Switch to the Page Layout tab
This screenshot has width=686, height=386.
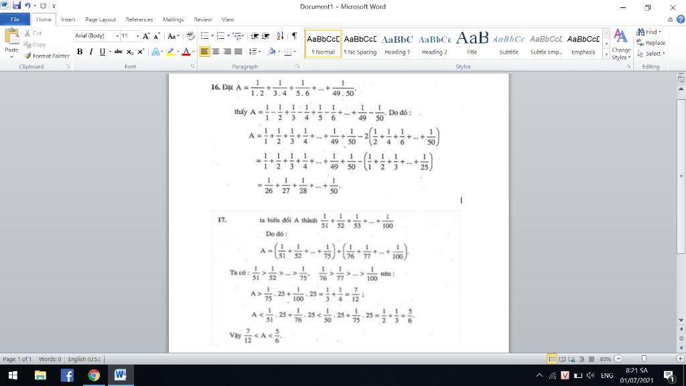(100, 19)
